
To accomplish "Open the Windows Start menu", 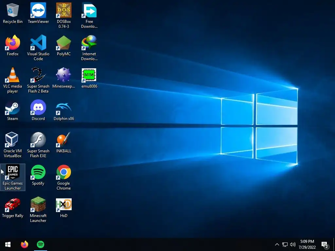I will click(8, 244).
